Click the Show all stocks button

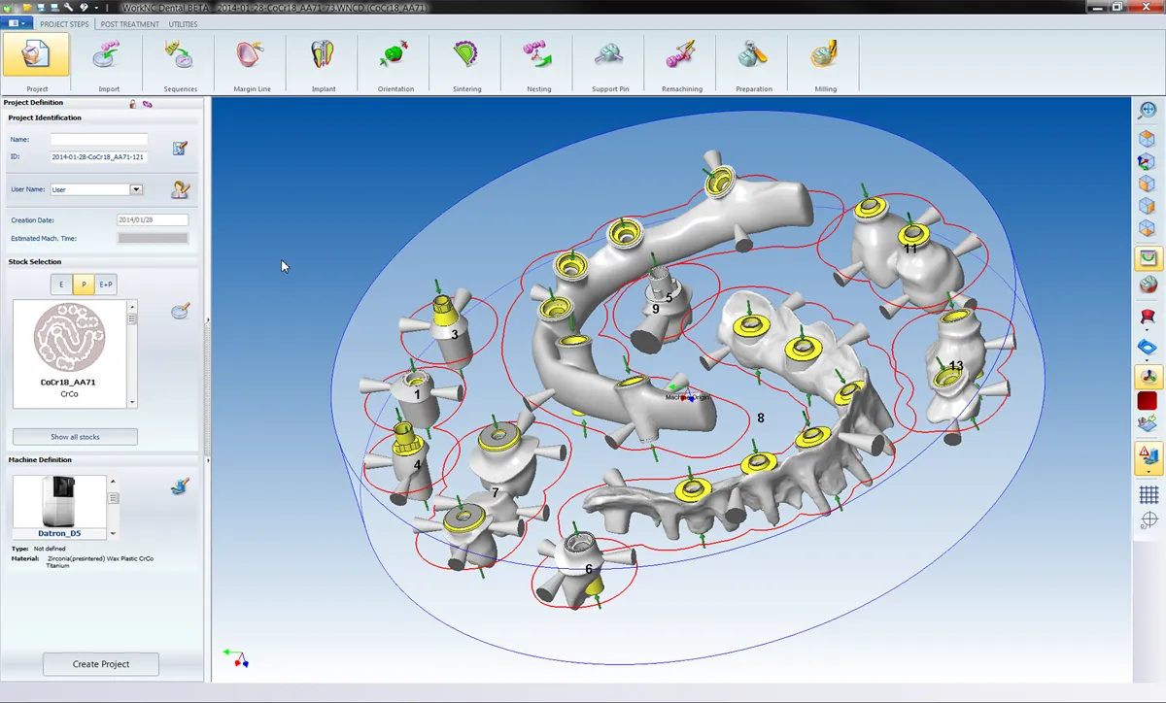tap(75, 437)
